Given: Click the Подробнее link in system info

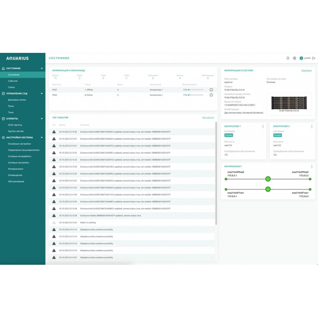Looking at the screenshot, I should 306,70.
